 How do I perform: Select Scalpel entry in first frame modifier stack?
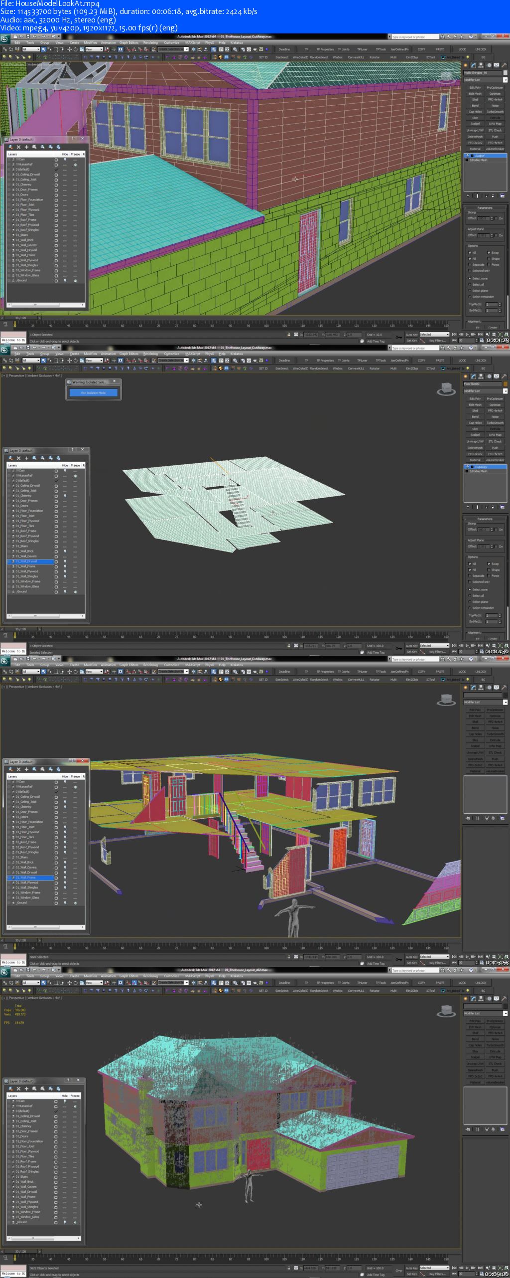click(x=486, y=156)
